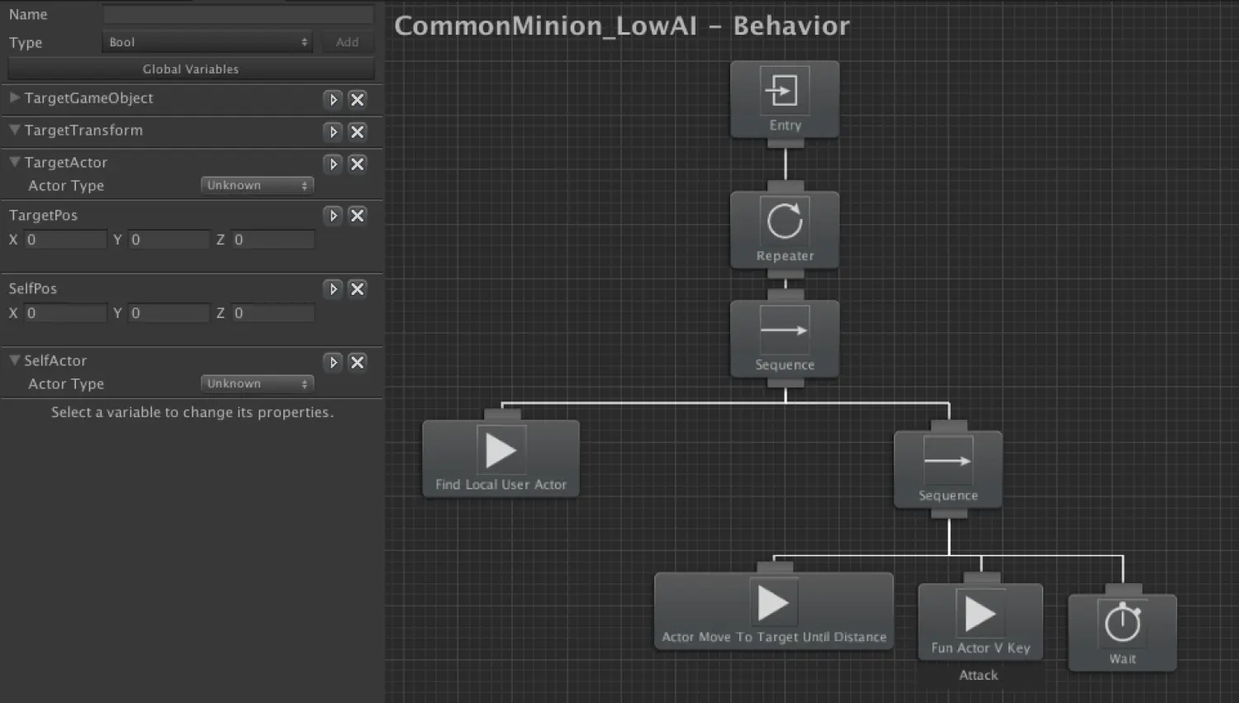Viewport: 1239px width, 703px height.
Task: Click the Entry node label
Action: tap(785, 126)
